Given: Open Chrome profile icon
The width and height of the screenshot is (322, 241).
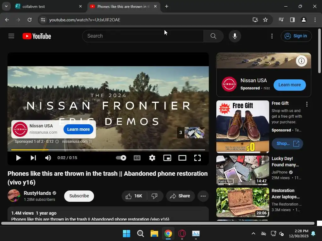Looking at the screenshot, I should click(304, 20).
